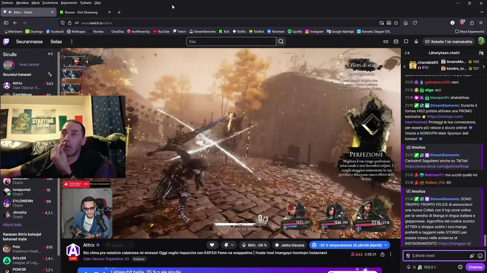The image size is (487, 273).
Task: Open Prime loot crown icon
Action: [x=386, y=41]
